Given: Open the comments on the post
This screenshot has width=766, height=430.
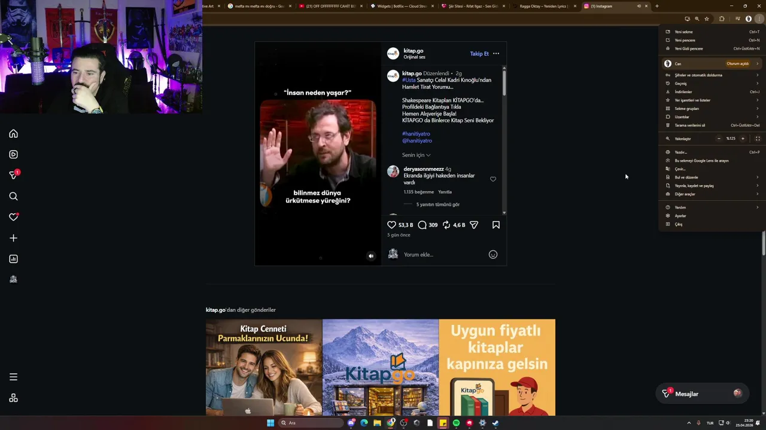Looking at the screenshot, I should coord(422,225).
